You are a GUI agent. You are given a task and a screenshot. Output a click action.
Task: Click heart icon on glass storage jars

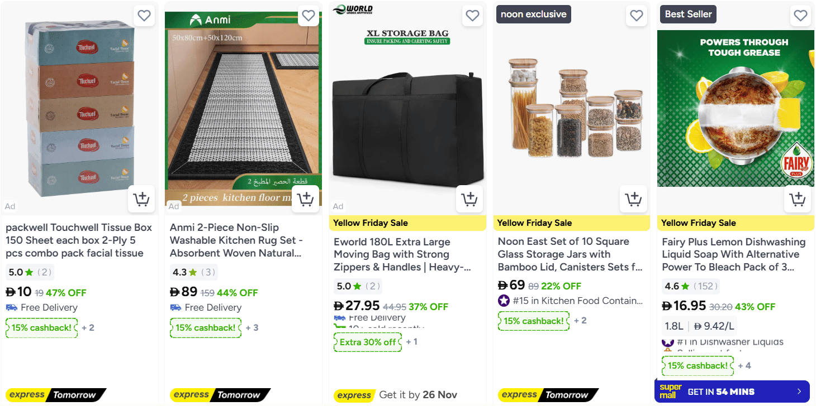(637, 16)
